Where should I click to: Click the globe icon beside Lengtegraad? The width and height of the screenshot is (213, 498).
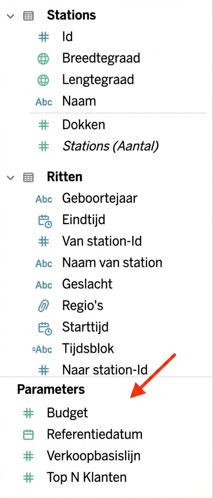[43, 80]
